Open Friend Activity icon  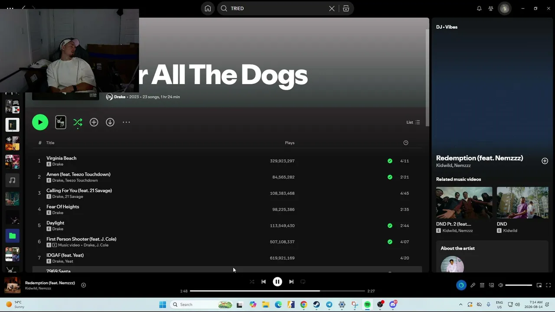(x=491, y=8)
